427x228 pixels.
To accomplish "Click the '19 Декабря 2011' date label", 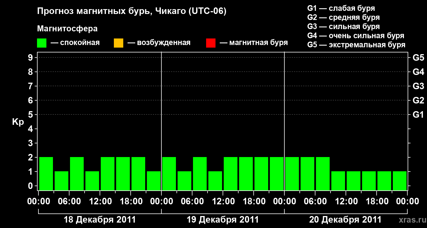I will [223, 220].
